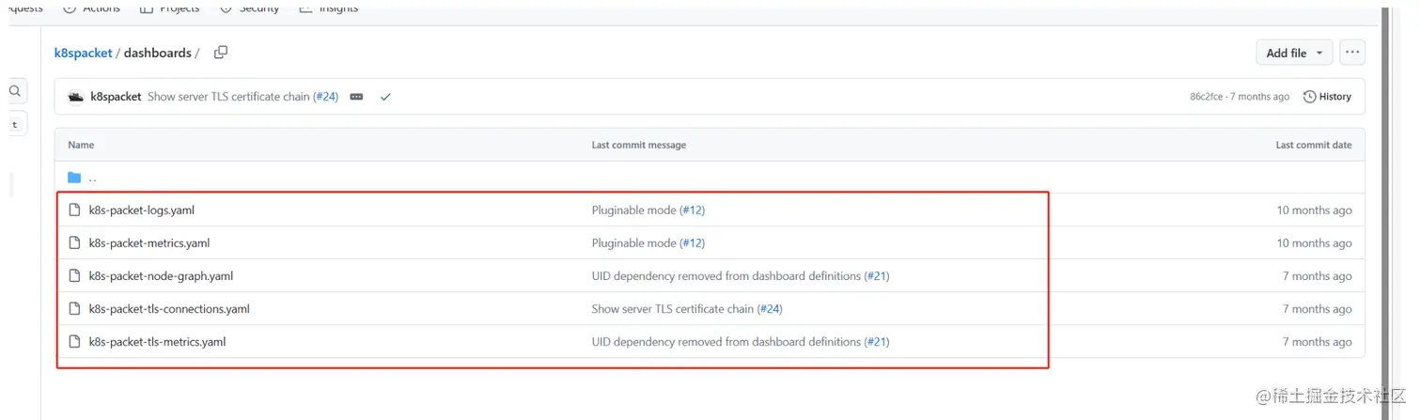This screenshot has width=1421, height=420.
Task: Click the green commit status checkmark
Action: click(x=385, y=97)
